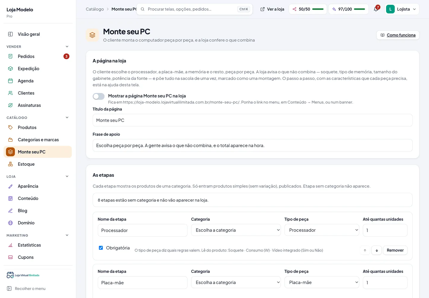Click the Categorias e marcas folder icon
Screen dimensions: 429x298
click(x=10, y=139)
